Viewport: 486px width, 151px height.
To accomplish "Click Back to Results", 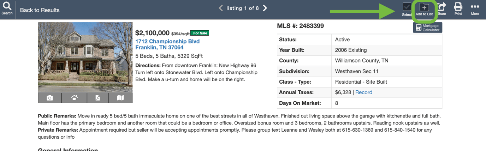I will click(40, 10).
